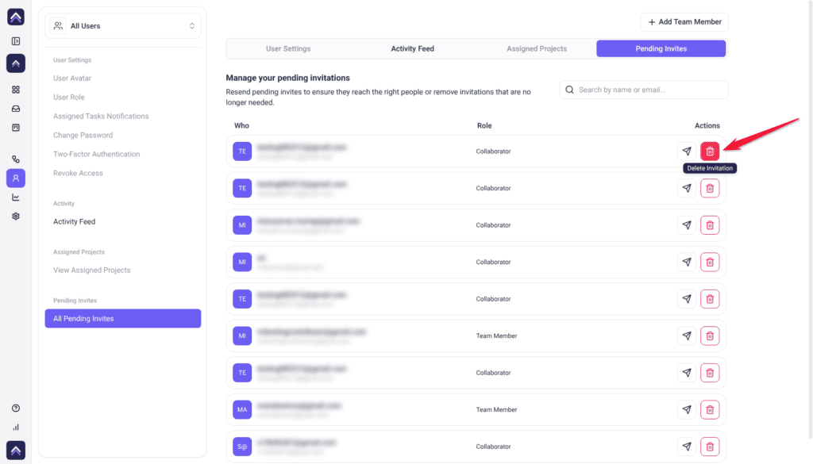Delete the invitation in the S@ row
Image resolution: width=813 pixels, height=464 pixels.
pyautogui.click(x=710, y=447)
